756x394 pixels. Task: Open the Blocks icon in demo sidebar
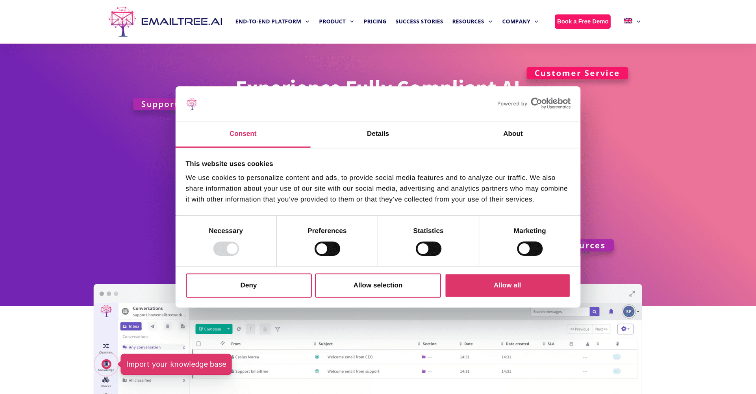pyautogui.click(x=106, y=380)
